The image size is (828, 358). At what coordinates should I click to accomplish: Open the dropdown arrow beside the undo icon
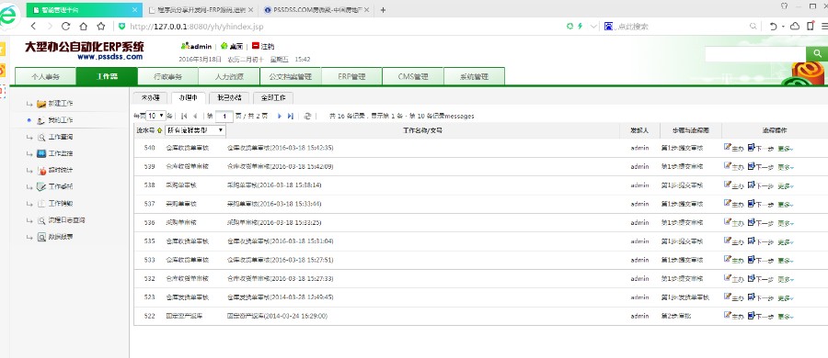pos(783,27)
